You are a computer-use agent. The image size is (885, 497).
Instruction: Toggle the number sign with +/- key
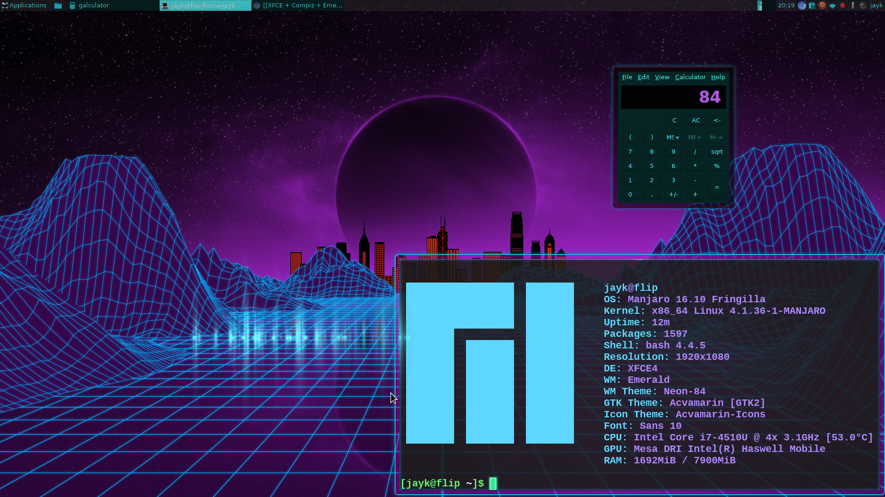click(673, 194)
